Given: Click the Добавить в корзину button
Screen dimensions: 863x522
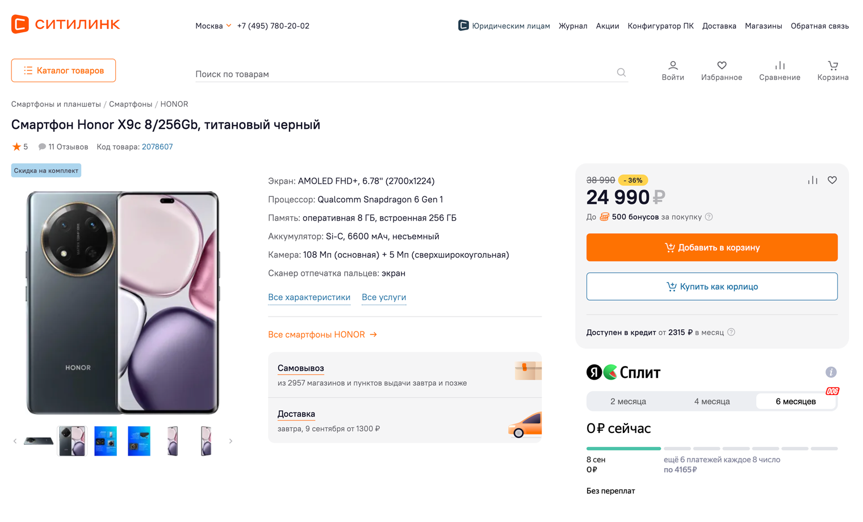Looking at the screenshot, I should click(712, 247).
